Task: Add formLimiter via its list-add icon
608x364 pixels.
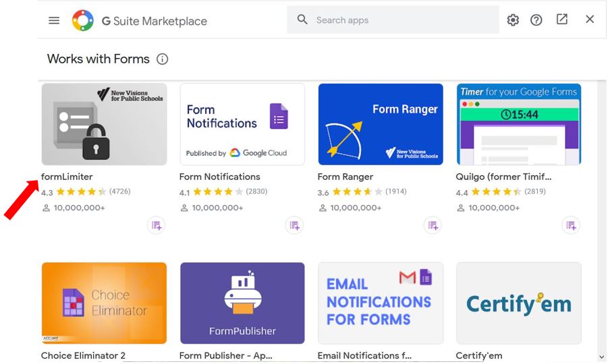Action: (157, 225)
